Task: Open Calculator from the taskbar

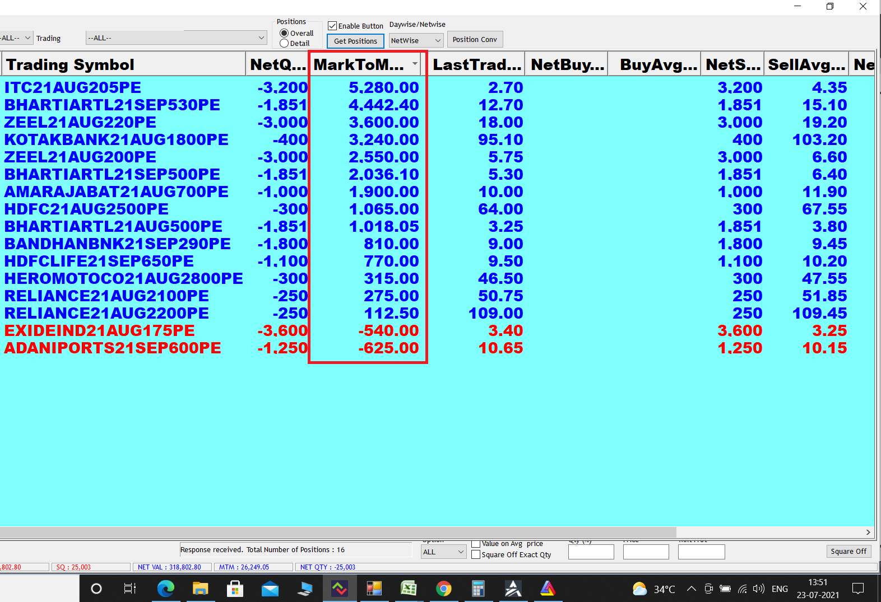Action: [x=478, y=589]
